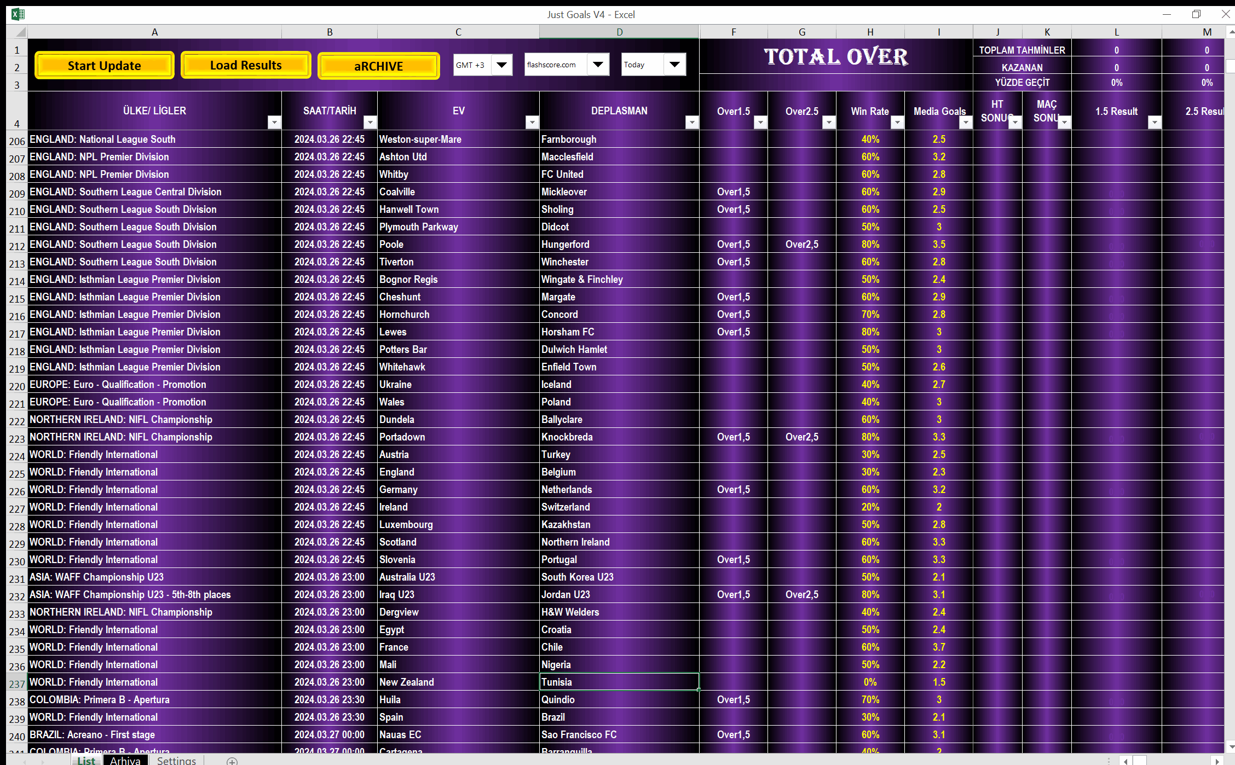Open the ÜLKE/LİGLER column filter dropdown
Image resolution: width=1235 pixels, height=765 pixels.
[x=274, y=123]
